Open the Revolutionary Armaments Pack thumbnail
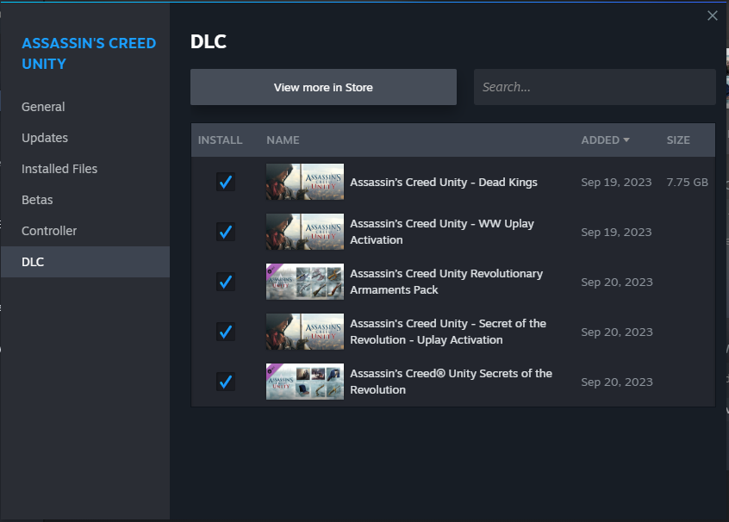Image resolution: width=729 pixels, height=522 pixels. tap(305, 282)
